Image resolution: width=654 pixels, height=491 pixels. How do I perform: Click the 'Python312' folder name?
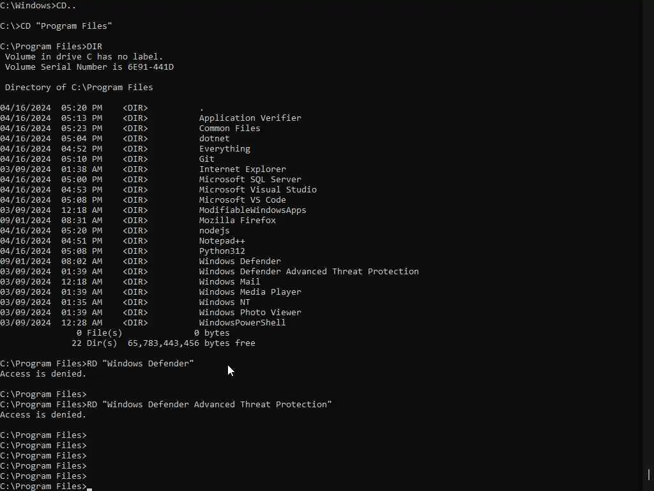pyautogui.click(x=222, y=251)
